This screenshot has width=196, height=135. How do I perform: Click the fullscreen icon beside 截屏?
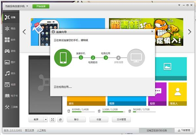click(53, 120)
